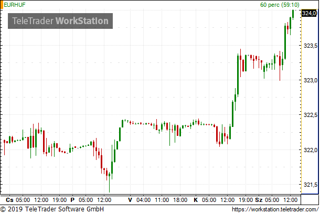Select the © 2019 TeleTrader Software GmbH text
The image size is (320, 214).
(x=52, y=209)
